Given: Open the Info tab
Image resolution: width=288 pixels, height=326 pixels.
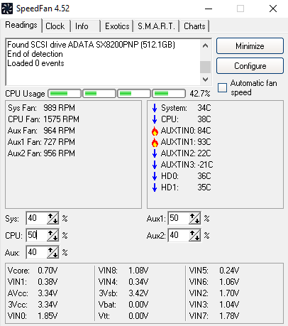Looking at the screenshot, I should tap(86, 26).
